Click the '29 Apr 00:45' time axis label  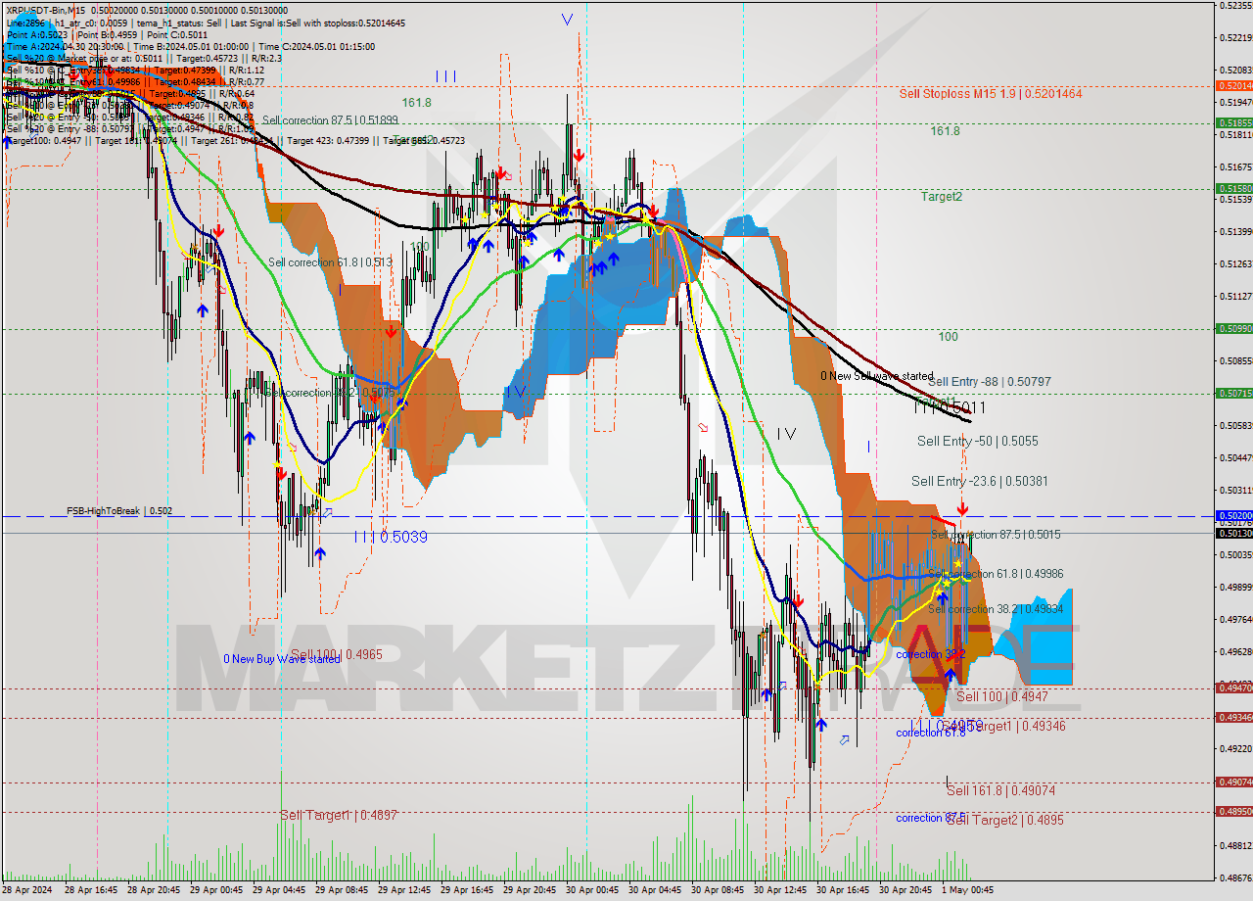(x=217, y=890)
